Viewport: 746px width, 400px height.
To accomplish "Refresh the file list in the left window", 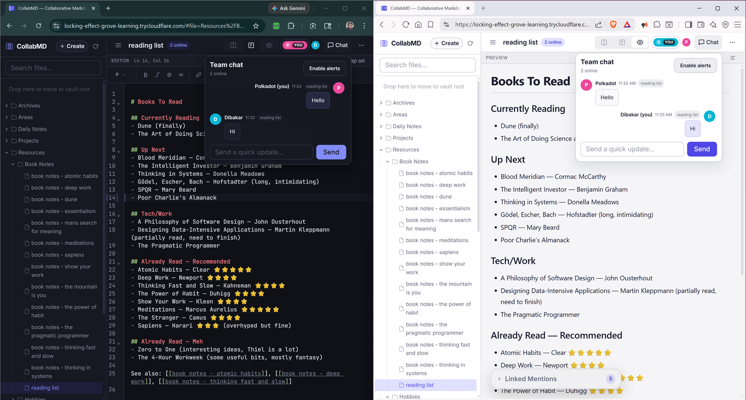I will [95, 46].
